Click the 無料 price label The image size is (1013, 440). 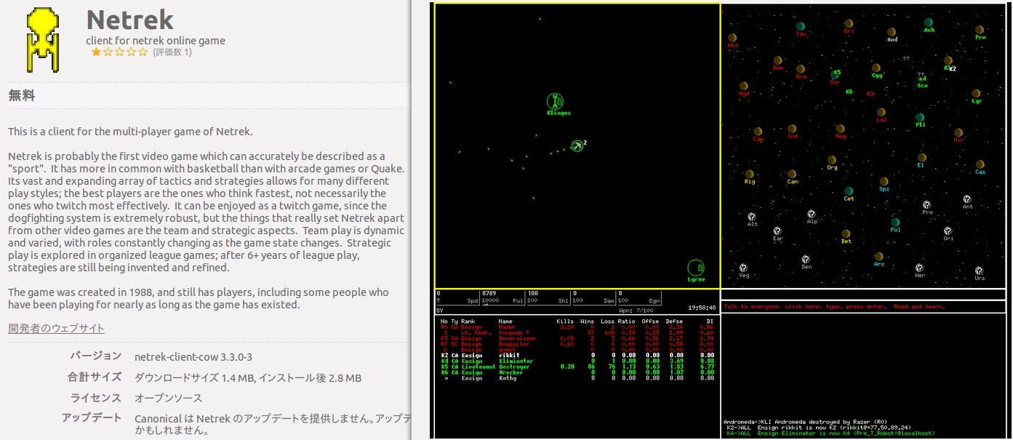point(22,95)
